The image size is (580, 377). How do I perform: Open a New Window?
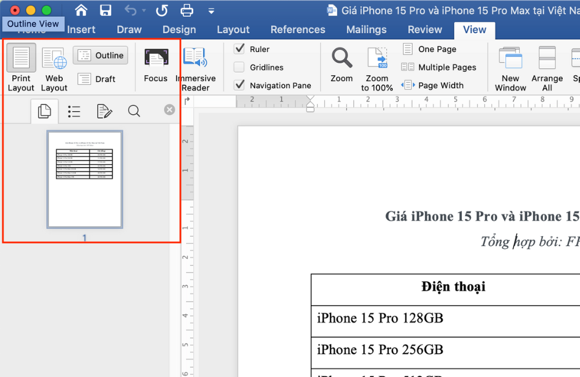[x=510, y=69]
